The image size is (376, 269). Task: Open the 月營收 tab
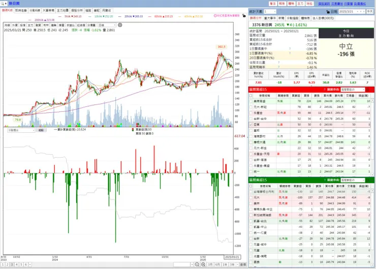point(107,11)
